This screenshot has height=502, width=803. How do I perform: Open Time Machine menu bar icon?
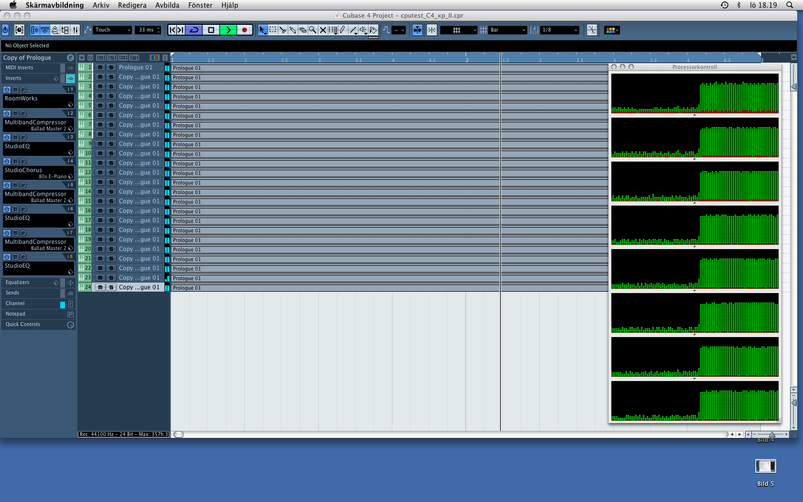pos(725,5)
